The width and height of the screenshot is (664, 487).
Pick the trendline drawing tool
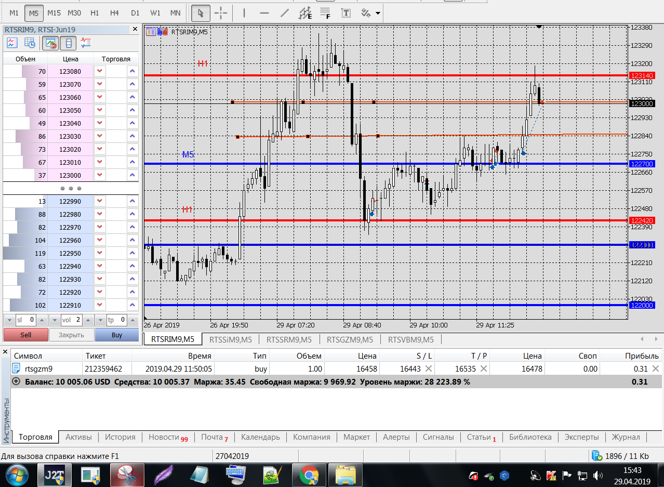284,13
